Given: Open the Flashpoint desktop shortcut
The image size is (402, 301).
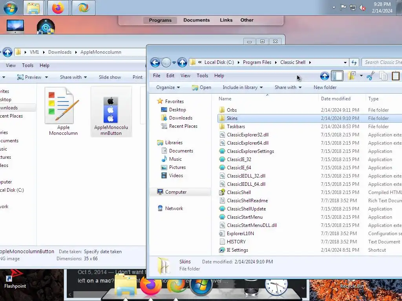Looking at the screenshot, I should tap(15, 279).
